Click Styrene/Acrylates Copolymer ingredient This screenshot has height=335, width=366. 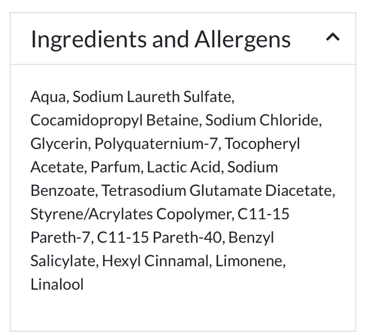click(x=132, y=214)
